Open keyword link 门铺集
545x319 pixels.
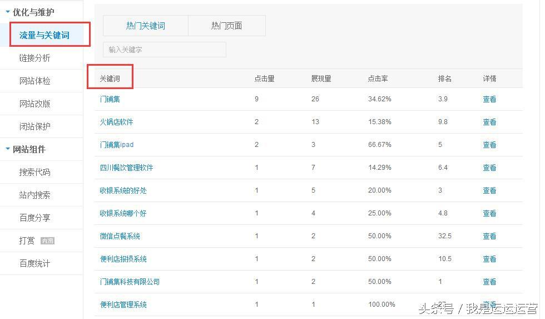110,99
